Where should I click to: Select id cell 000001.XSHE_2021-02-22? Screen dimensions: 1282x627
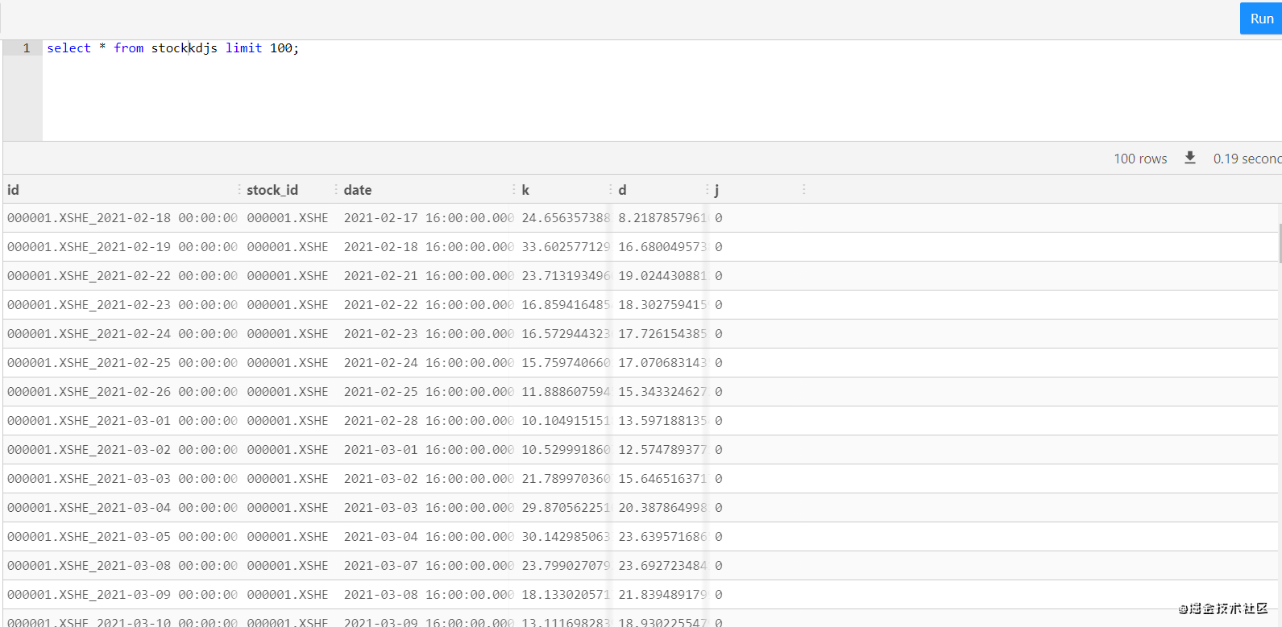(122, 276)
